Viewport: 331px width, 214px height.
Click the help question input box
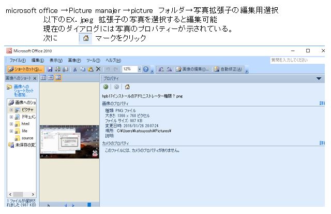[297, 60]
